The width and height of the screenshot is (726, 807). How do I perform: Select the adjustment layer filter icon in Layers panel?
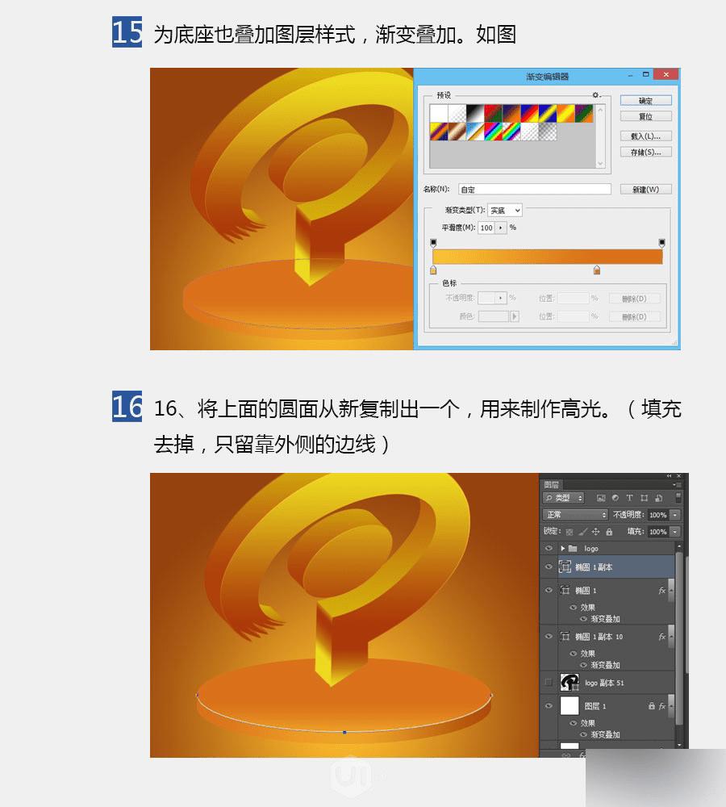615,498
